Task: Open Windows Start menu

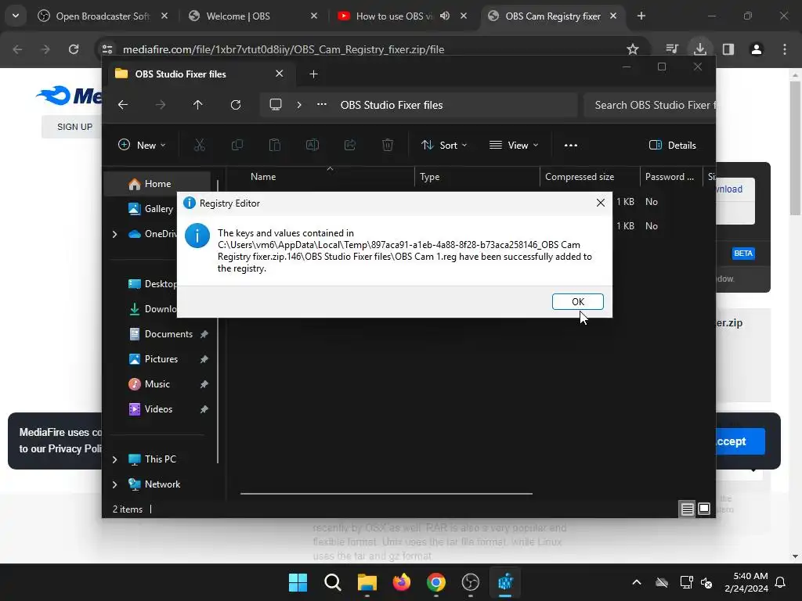Action: [x=298, y=582]
